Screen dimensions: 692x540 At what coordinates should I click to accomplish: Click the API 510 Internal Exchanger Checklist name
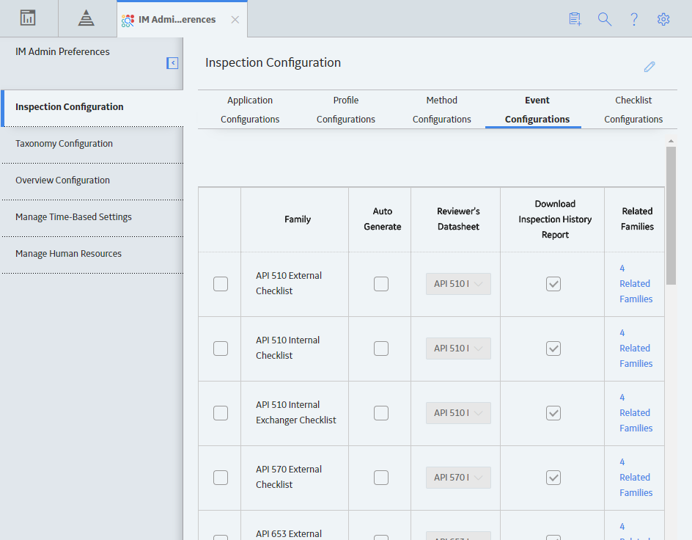[295, 412]
